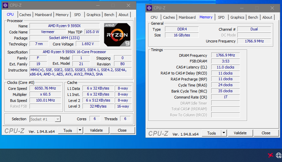This screenshot has width=282, height=162.
Task: Open the Bench tab in the left CPU-Z window
Action: click(109, 15)
